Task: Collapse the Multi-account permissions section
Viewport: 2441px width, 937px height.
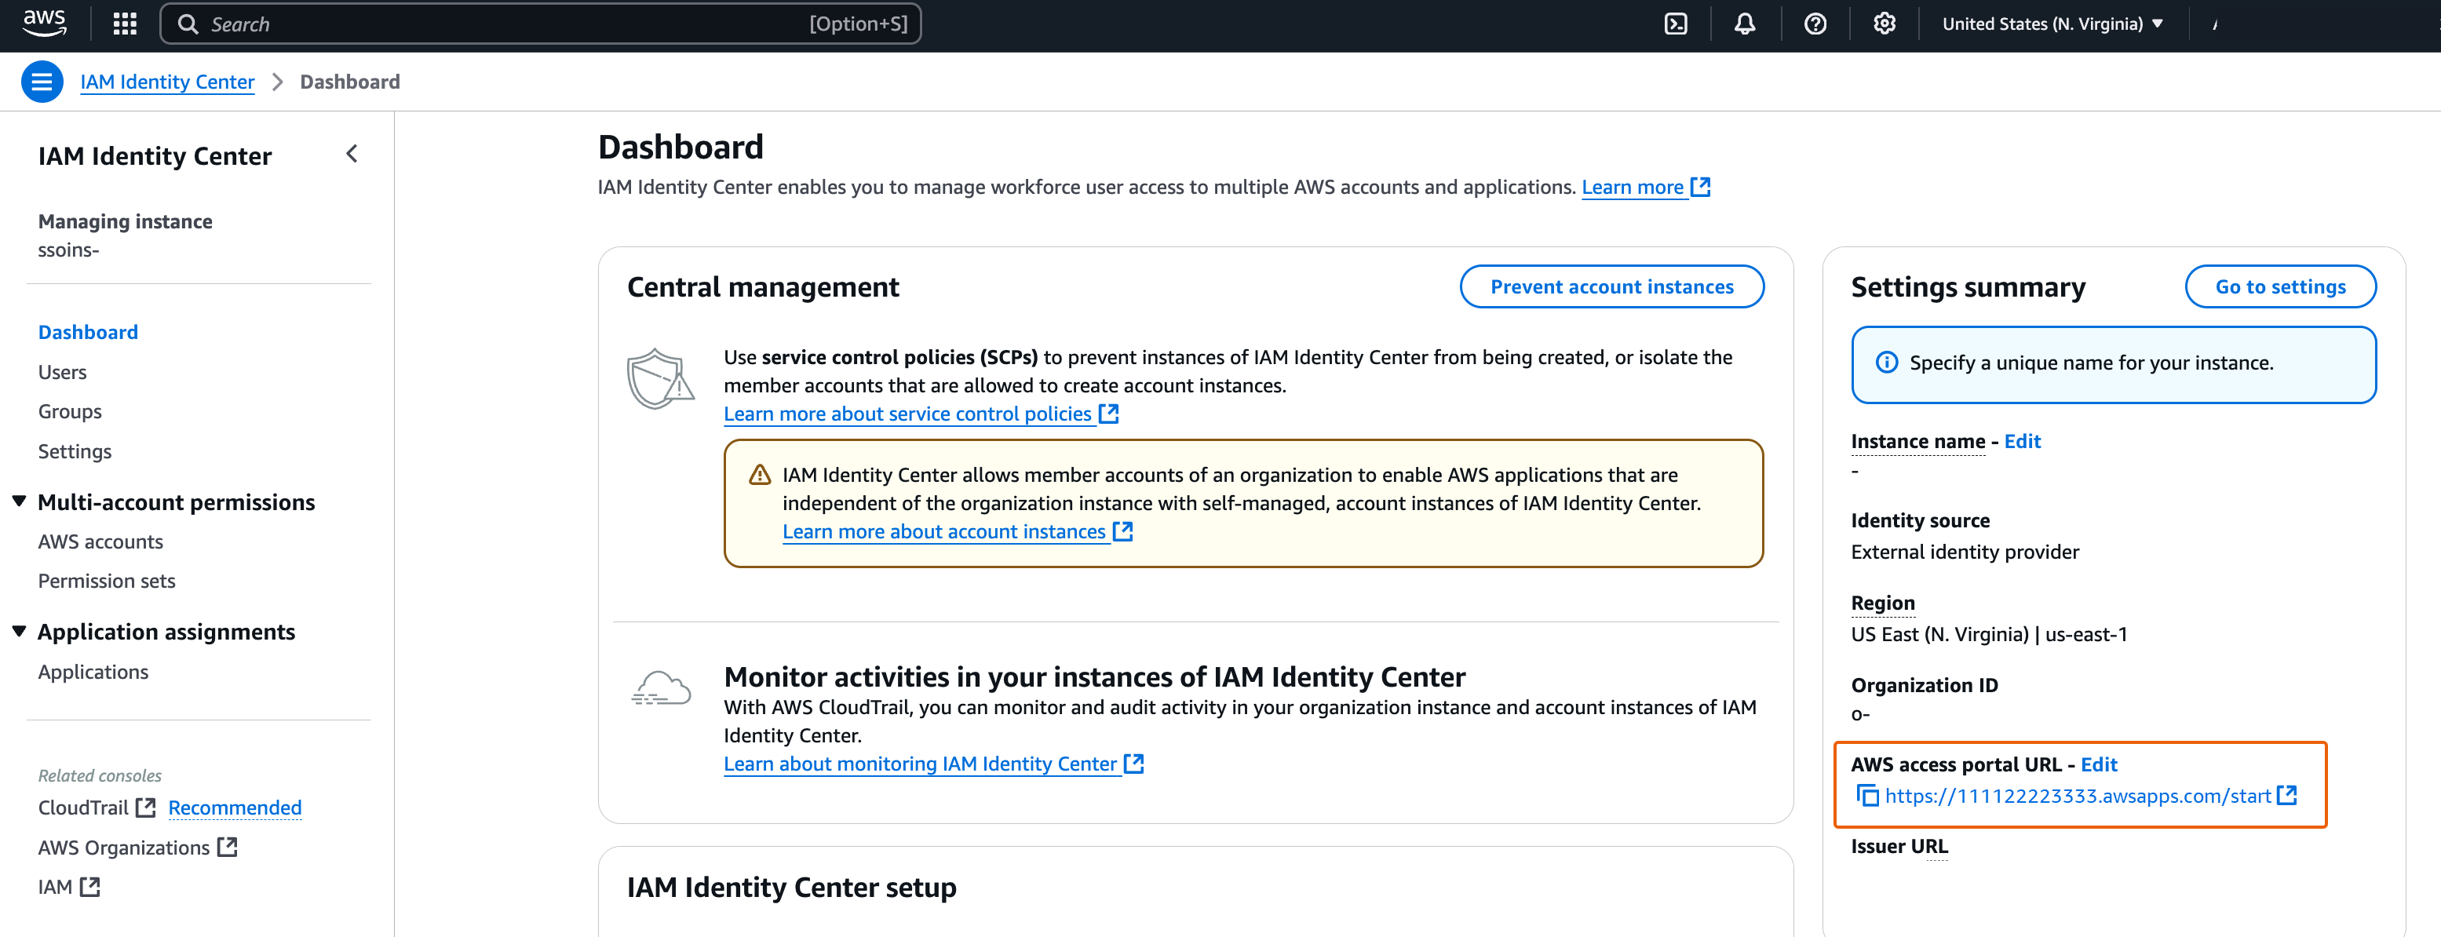Action: (18, 501)
